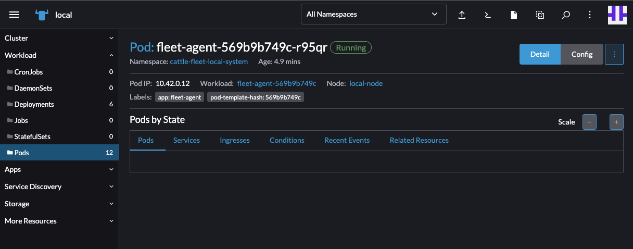
Task: Click the Pods count badge 12
Action: click(109, 153)
